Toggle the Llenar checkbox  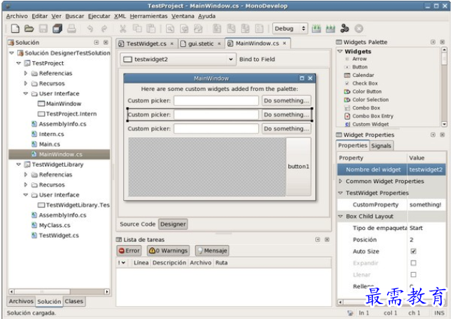tap(413, 274)
